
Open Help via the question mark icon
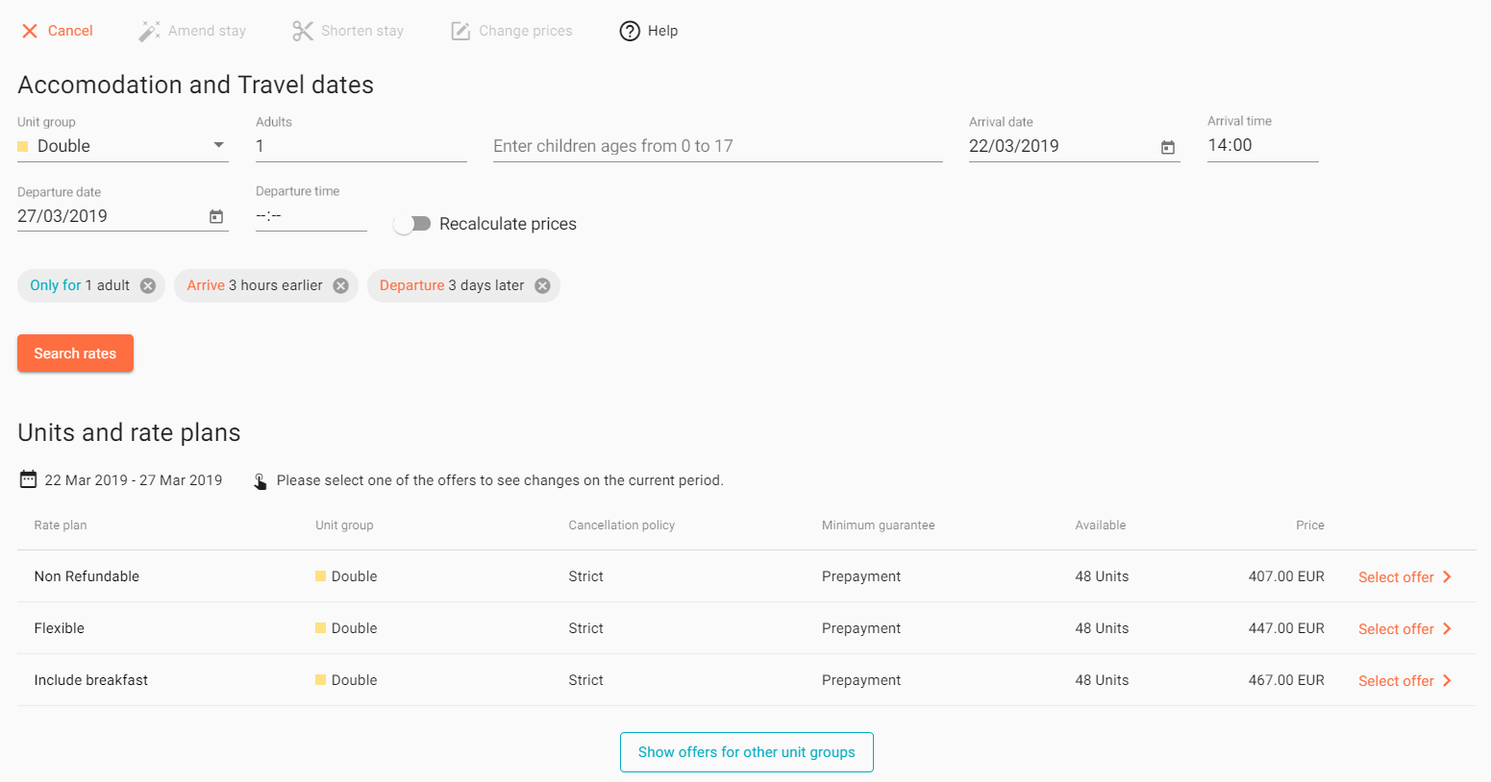point(630,31)
